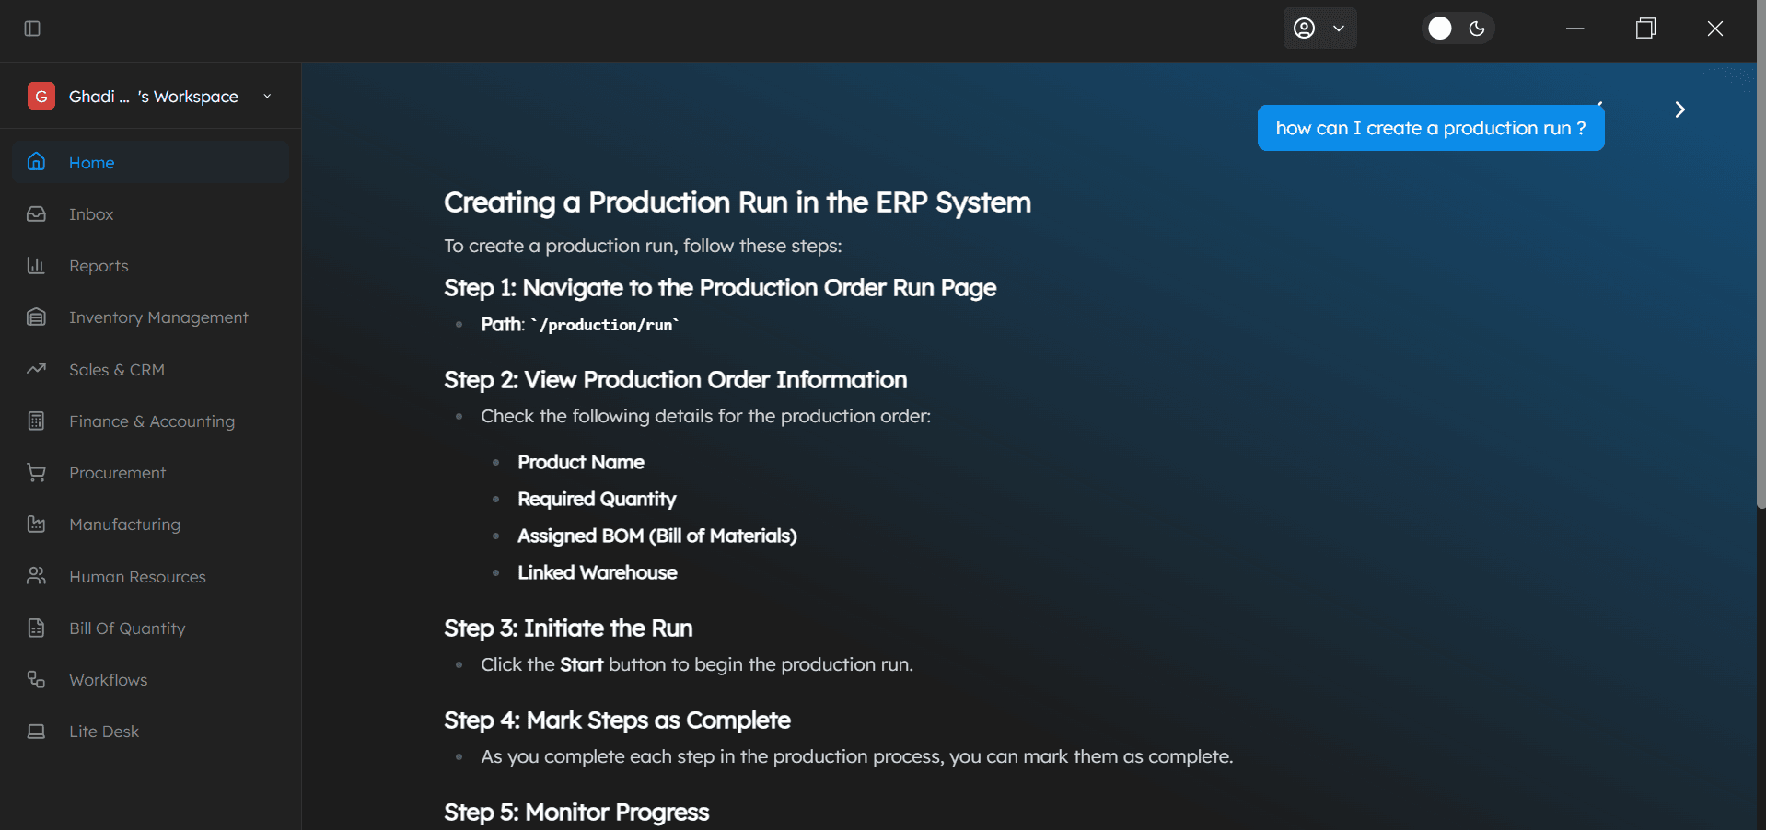Open Bill Of Quantity from the menu
The width and height of the screenshot is (1766, 830).
[x=126, y=628]
